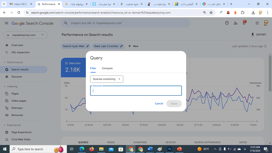
Task: Collapse the Performance sidebar section
Action: 5,62
